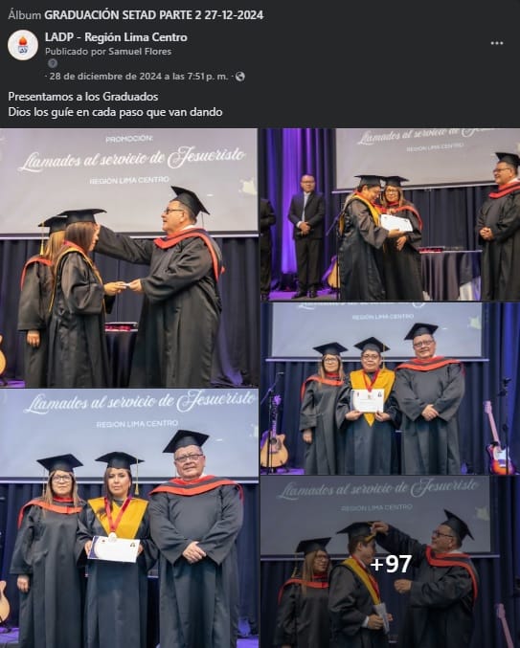Screen dimensions: 520x648
Task: Open photo with man in suit near purple curtain
Action: (390, 214)
